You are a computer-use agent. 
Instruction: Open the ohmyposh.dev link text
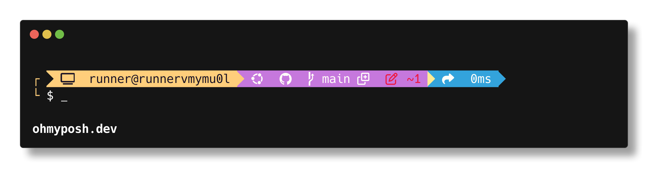[75, 129]
